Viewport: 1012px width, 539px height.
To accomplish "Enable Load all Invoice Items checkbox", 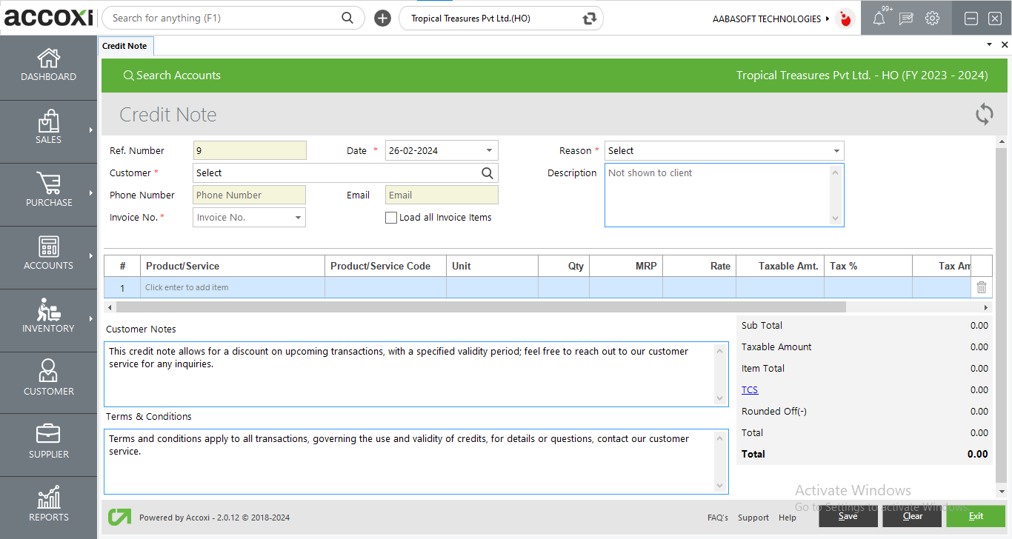I will click(391, 218).
